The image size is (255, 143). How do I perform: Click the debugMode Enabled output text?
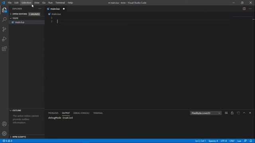(x=61, y=118)
